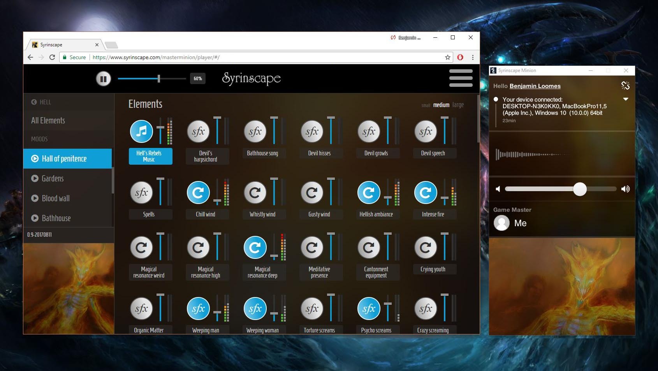The width and height of the screenshot is (658, 371).
Task: Click the master volume slider handle
Action: (159, 79)
